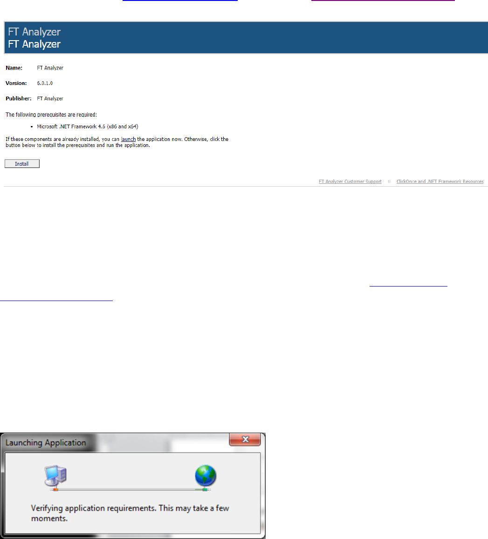Click the 'Version:' label

16,83
